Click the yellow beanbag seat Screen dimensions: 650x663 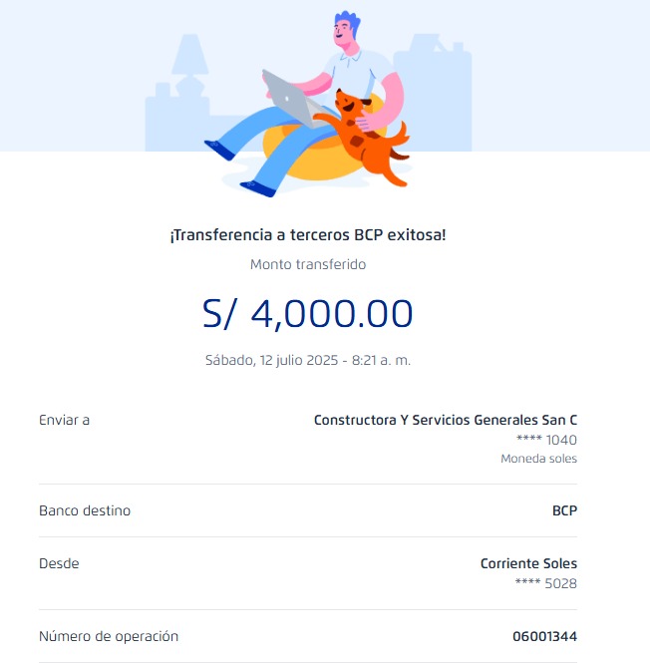pyautogui.click(x=309, y=155)
